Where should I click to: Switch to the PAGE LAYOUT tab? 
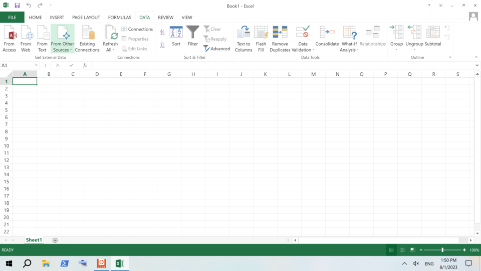pos(86,17)
